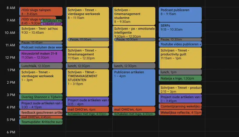
Task: Click the 'feedback geschreven artikelen' event
Action: pos(41,113)
